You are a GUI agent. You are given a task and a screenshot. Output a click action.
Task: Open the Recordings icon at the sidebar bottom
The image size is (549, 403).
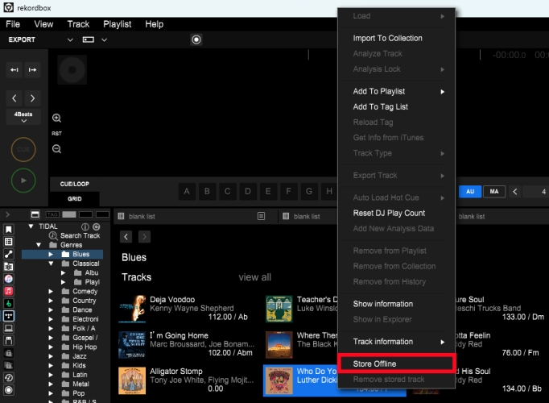(8, 389)
